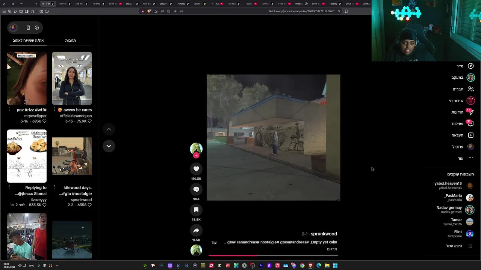Seek using the red video progress bar

pyautogui.click(x=273, y=255)
